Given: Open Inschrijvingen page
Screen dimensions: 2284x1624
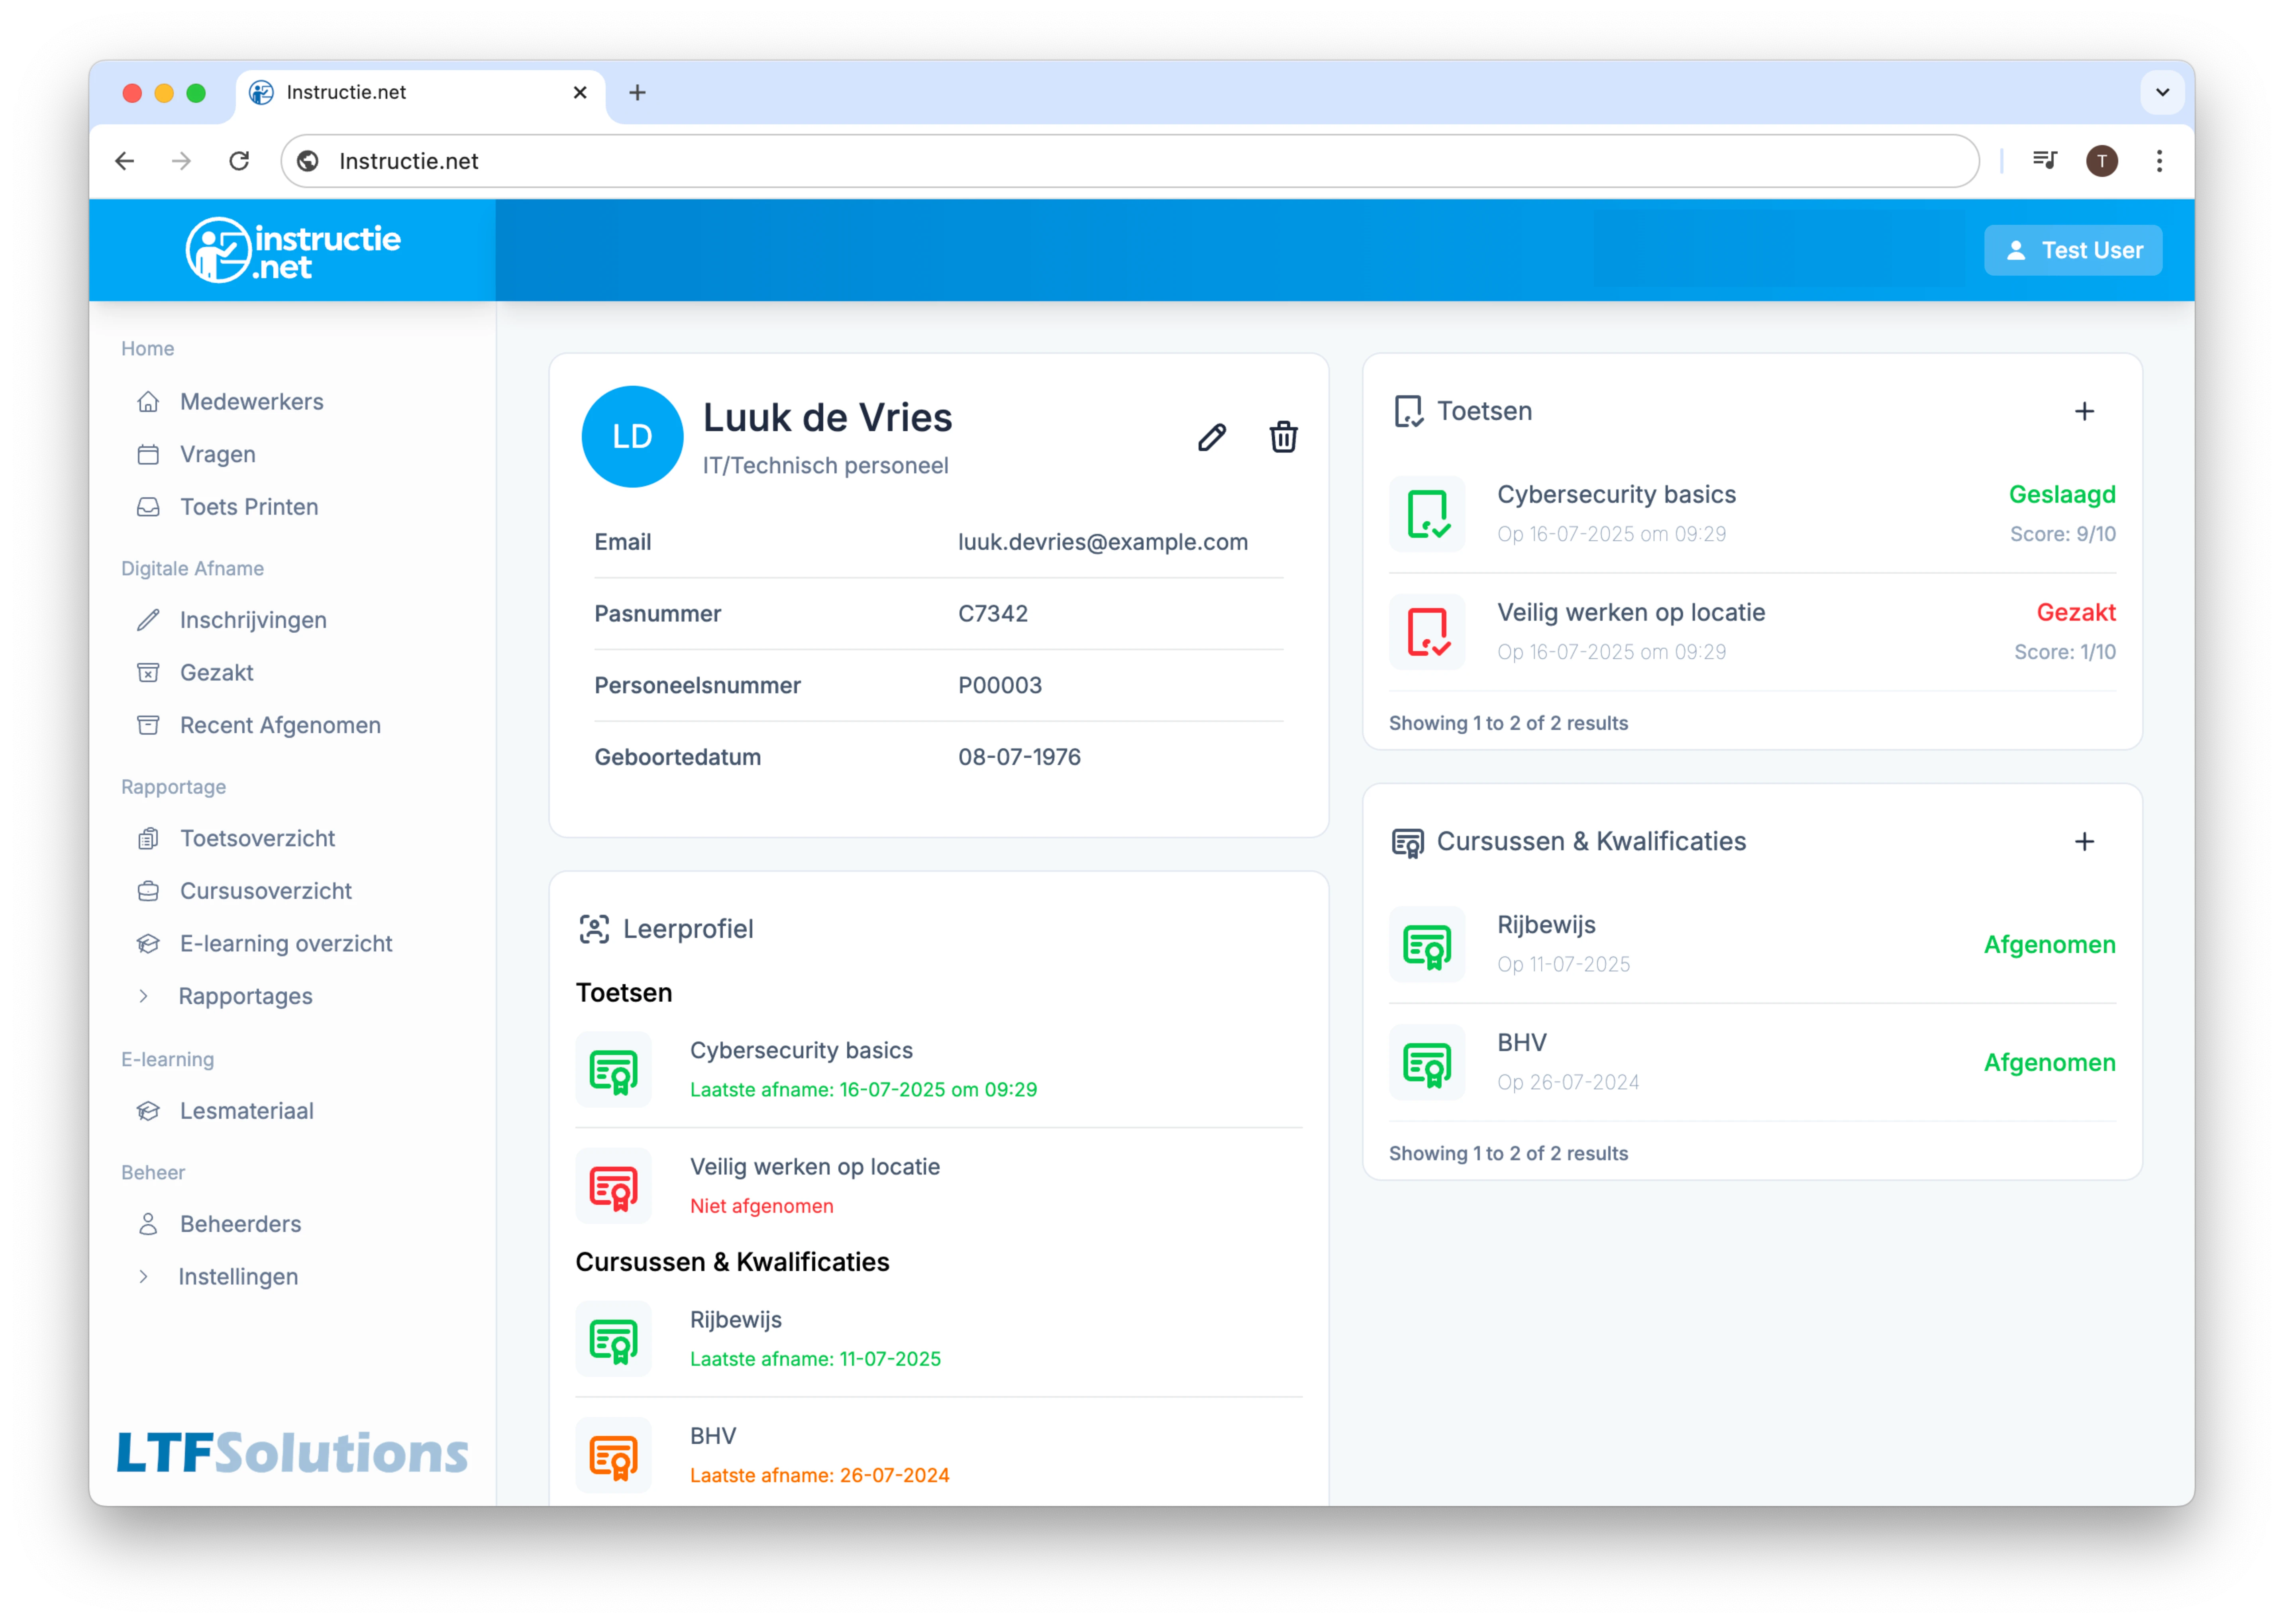Looking at the screenshot, I should click(253, 620).
